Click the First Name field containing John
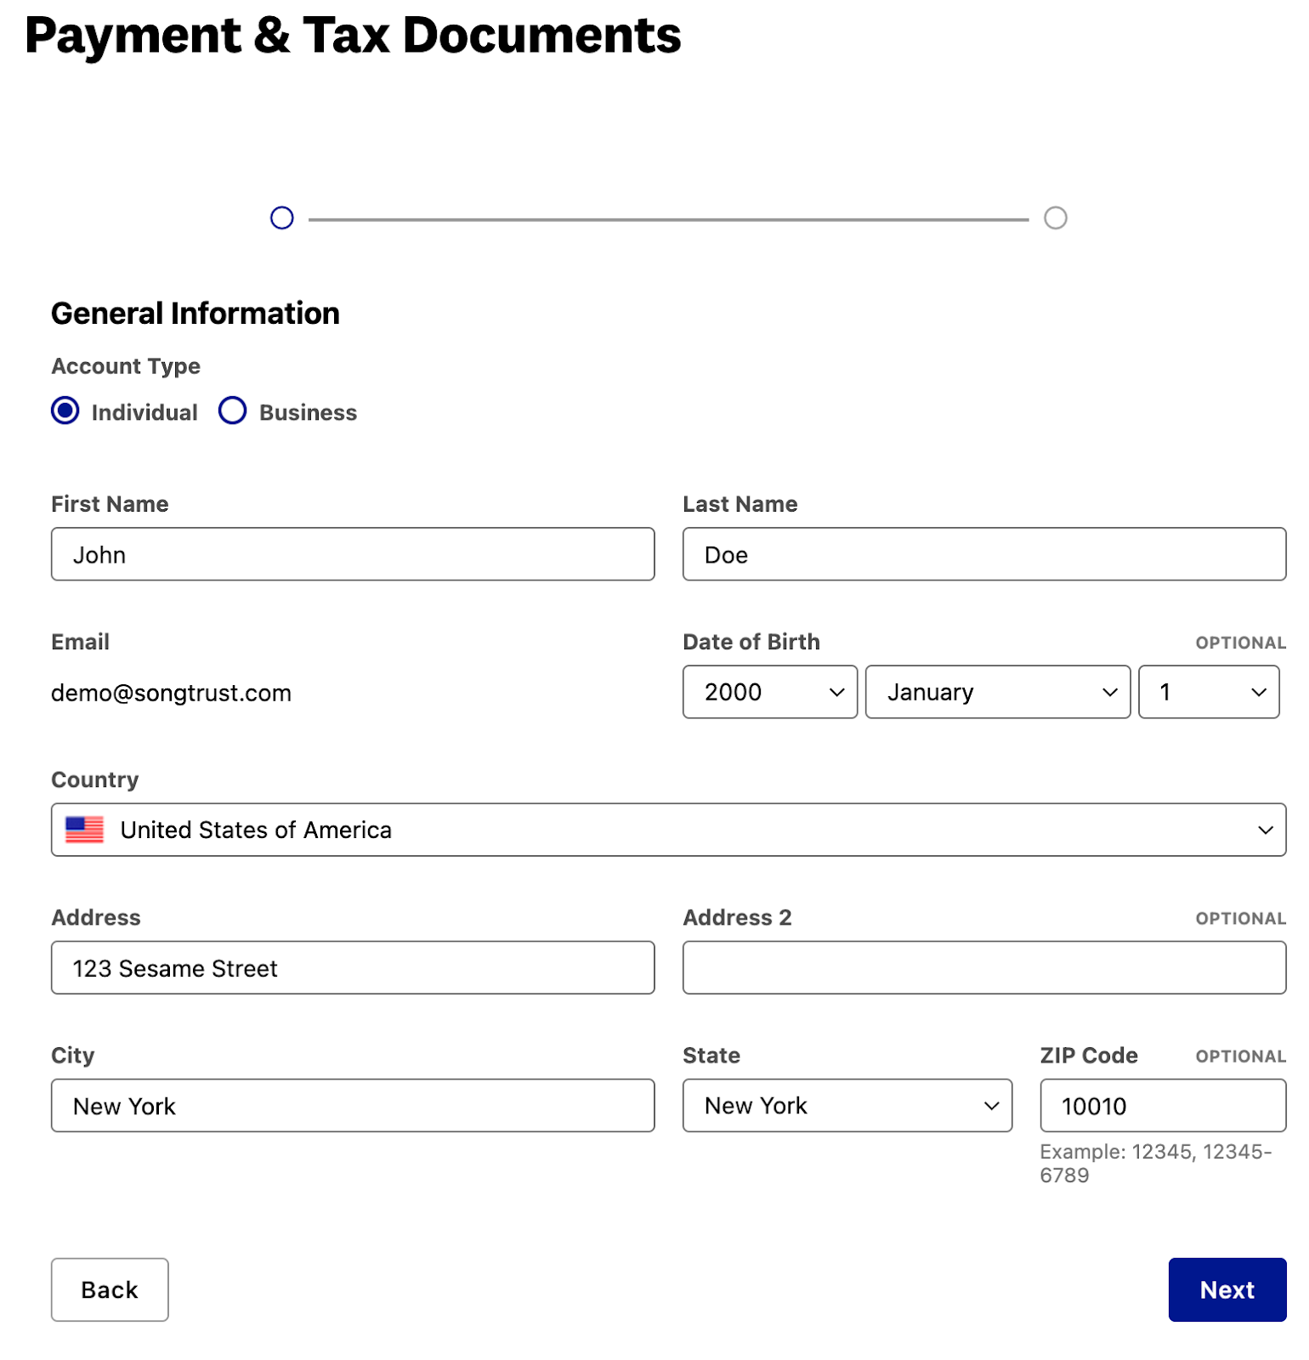This screenshot has height=1360, width=1309. pyautogui.click(x=353, y=554)
